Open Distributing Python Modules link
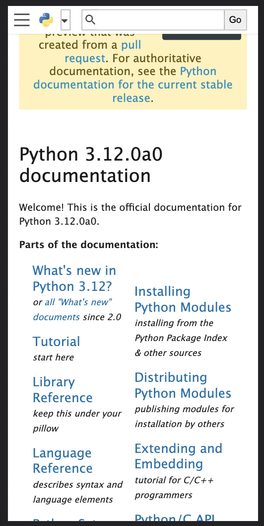Screen dimensions: 264x526 [x=183, y=385]
